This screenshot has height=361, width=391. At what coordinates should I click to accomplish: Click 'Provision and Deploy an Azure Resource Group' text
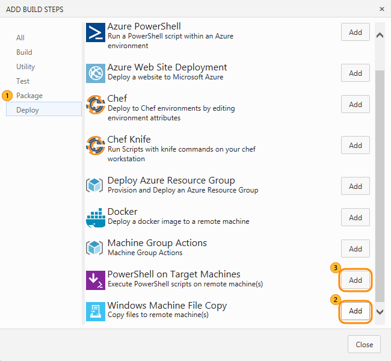tap(183, 190)
